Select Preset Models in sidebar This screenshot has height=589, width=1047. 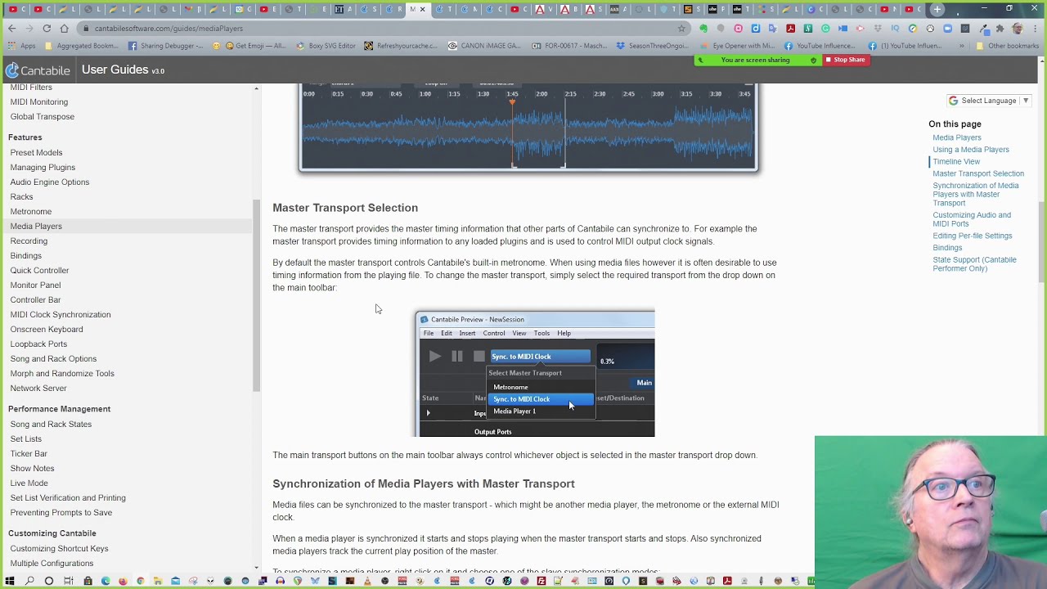tap(36, 152)
